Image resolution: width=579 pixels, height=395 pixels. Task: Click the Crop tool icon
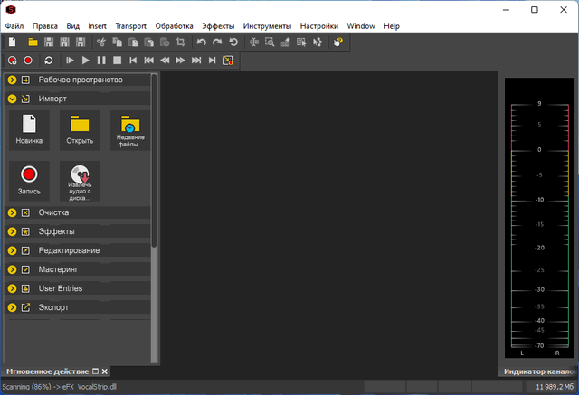pyautogui.click(x=181, y=42)
